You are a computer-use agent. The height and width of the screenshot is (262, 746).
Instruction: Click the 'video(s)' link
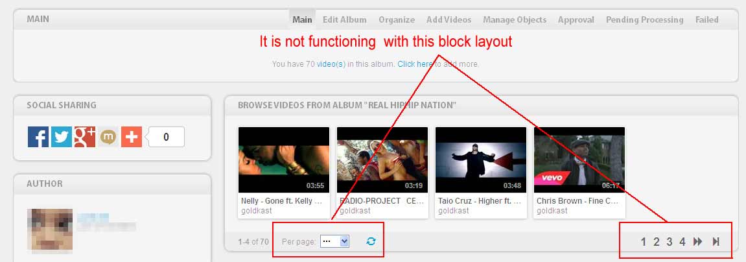coord(331,64)
